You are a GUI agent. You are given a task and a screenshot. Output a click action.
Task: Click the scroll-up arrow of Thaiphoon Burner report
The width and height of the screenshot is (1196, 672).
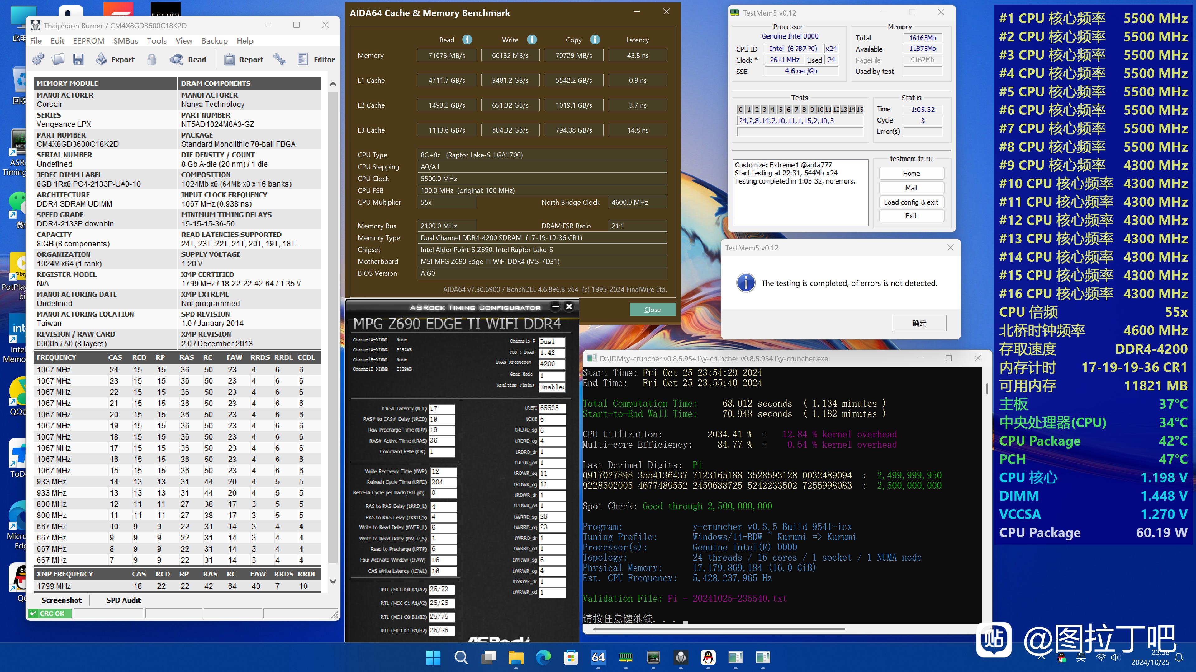click(x=332, y=84)
